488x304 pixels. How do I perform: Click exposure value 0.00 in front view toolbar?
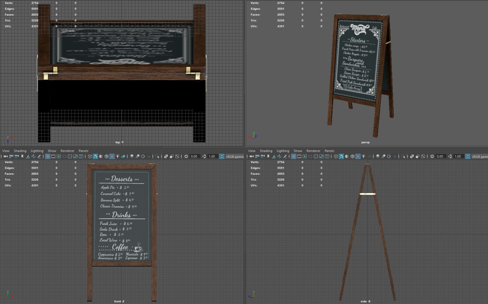[194, 157]
